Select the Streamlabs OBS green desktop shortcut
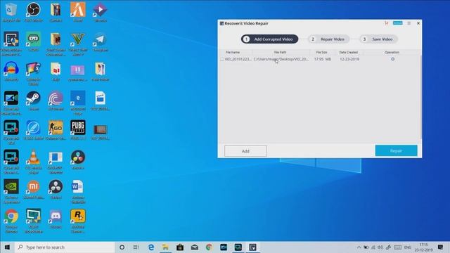450x253 pixels. pyautogui.click(x=34, y=42)
